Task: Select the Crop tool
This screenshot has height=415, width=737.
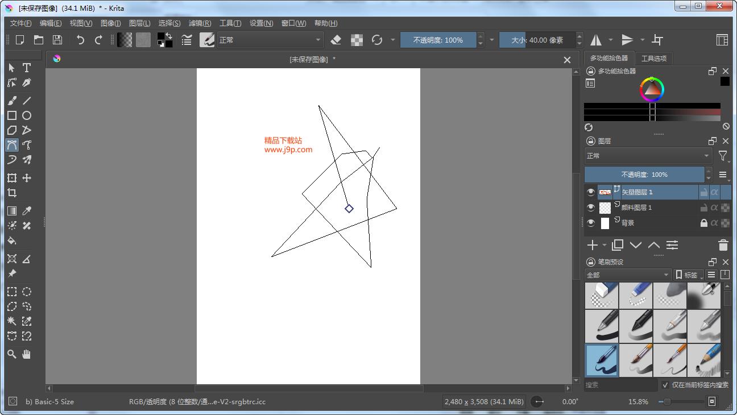Action: pos(12,193)
